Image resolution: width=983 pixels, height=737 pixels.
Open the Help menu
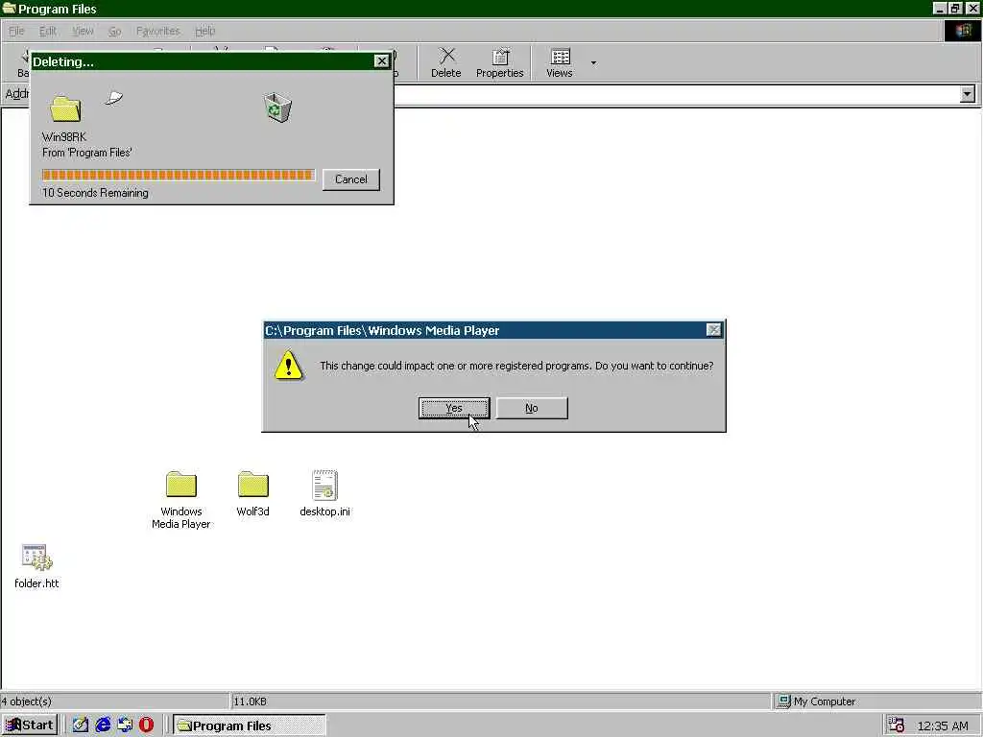(204, 31)
